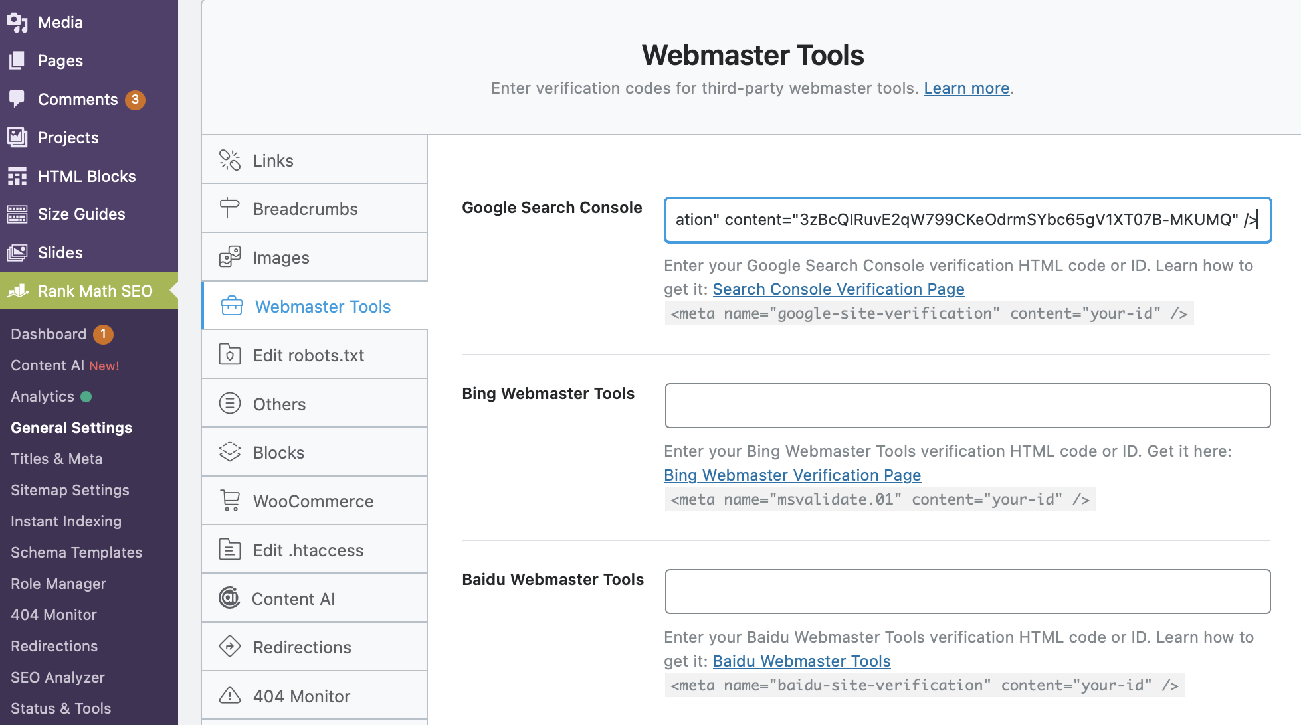Viewport: 1301px width, 725px height.
Task: Click the Baidu Webmaster Tools link
Action: 801,661
